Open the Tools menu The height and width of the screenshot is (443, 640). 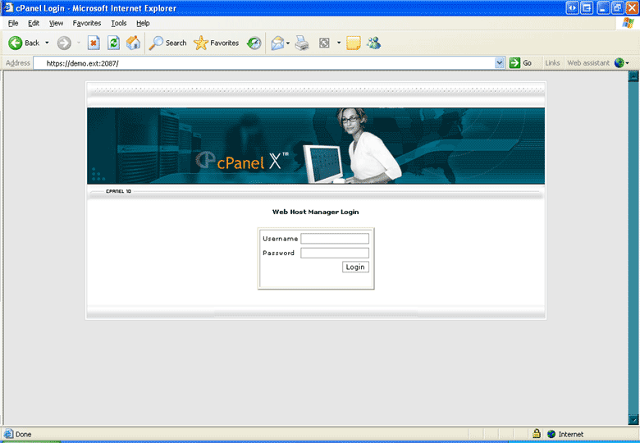119,23
